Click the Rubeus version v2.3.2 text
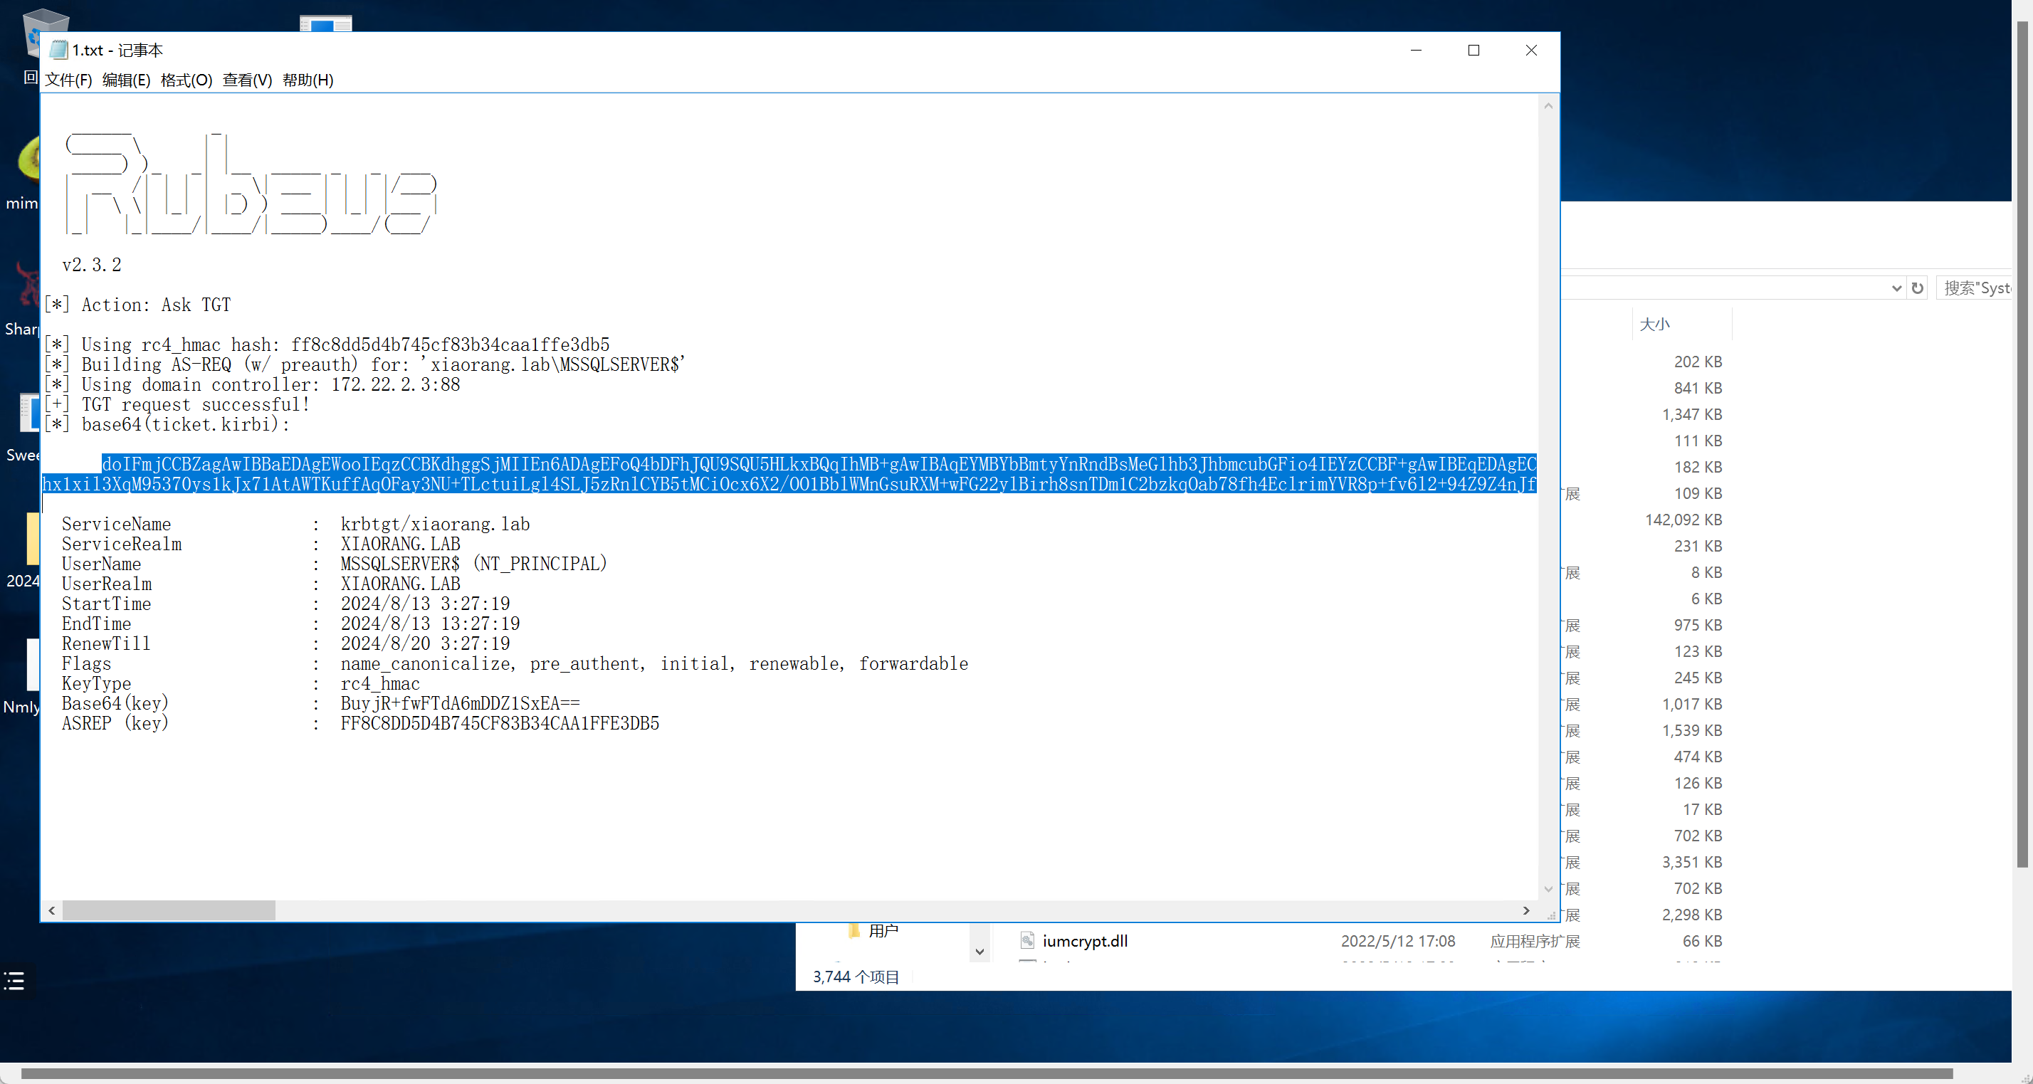This screenshot has width=2033, height=1084. tap(92, 265)
